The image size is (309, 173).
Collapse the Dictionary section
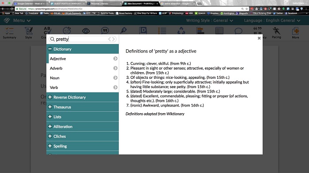click(83, 49)
